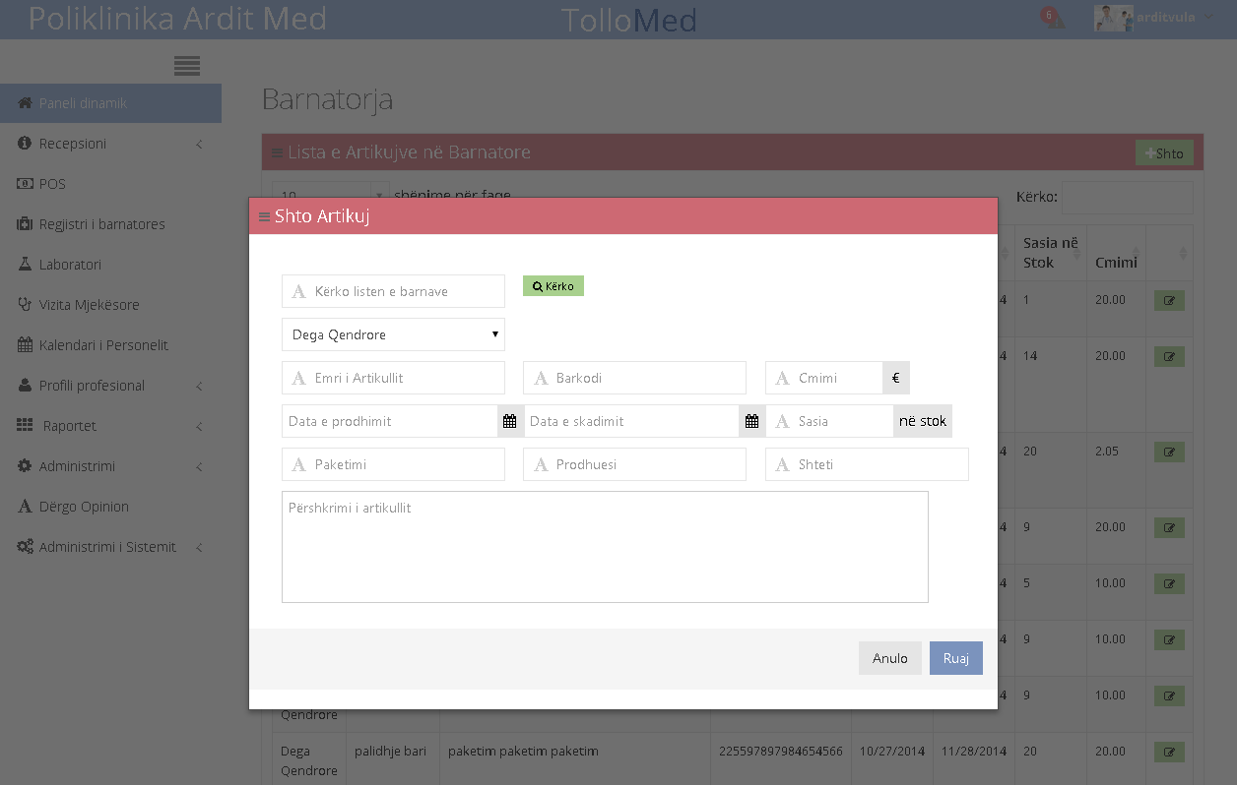Click calendar icon for Data e skadimit
The width and height of the screenshot is (1237, 785).
pos(751,421)
